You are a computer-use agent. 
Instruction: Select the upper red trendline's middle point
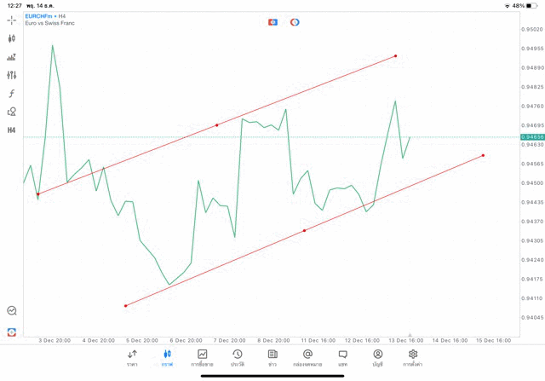217,125
